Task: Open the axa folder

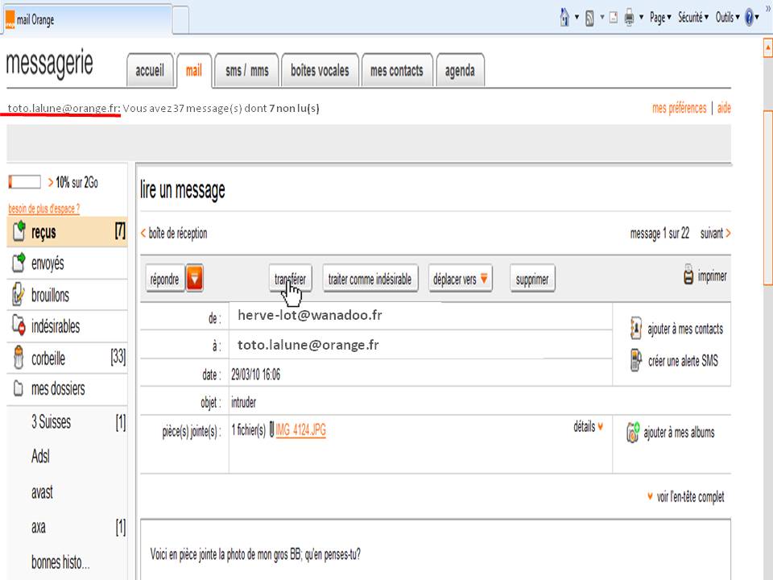Action: point(39,527)
